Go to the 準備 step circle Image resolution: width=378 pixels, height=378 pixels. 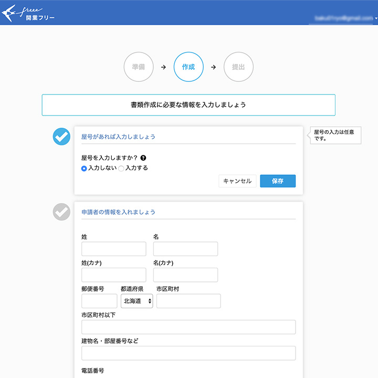(x=139, y=67)
